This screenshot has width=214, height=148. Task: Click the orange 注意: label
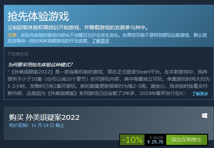click(13, 35)
